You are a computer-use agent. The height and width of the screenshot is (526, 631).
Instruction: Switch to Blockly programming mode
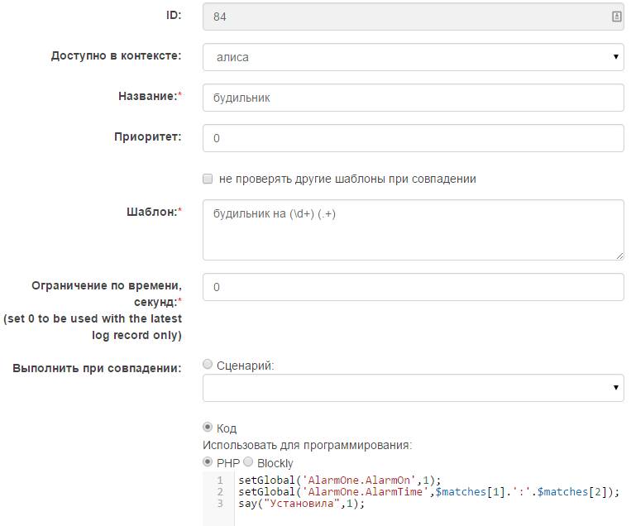248,462
